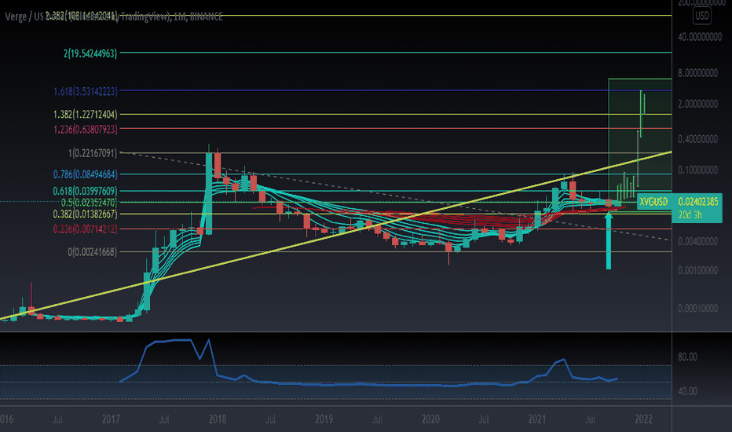Image resolution: width=732 pixels, height=432 pixels.
Task: Select the 0(0.00241668) Fibonacci label
Action: coord(93,251)
